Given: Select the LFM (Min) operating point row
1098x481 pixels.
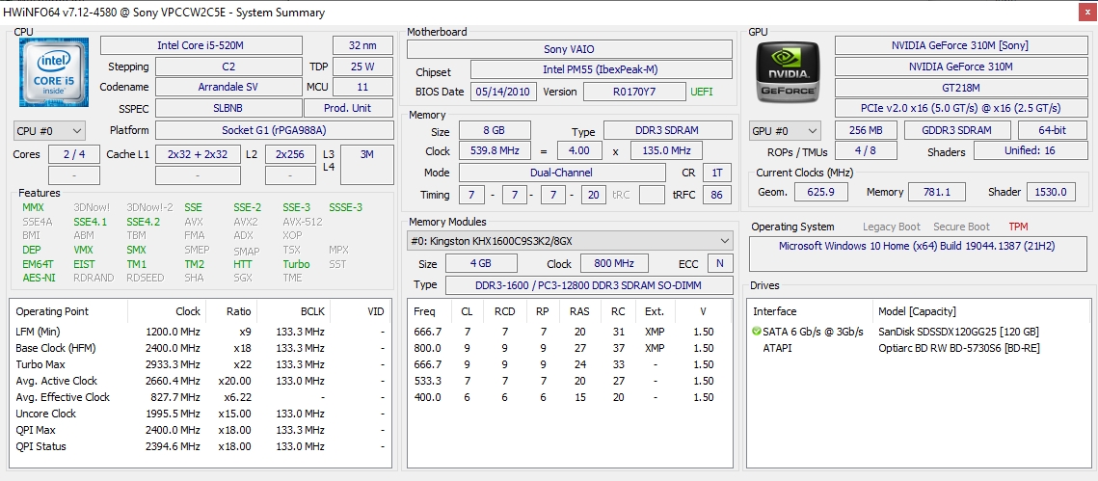Looking at the screenshot, I should pos(201,332).
